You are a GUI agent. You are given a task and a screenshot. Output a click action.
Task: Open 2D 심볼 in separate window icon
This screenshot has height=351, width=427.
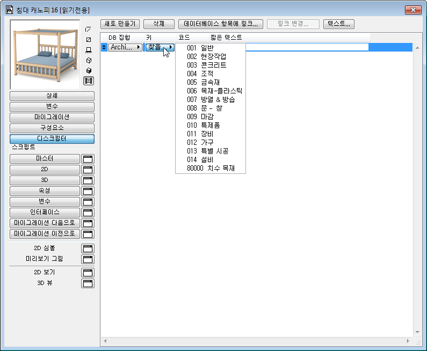coord(88,248)
